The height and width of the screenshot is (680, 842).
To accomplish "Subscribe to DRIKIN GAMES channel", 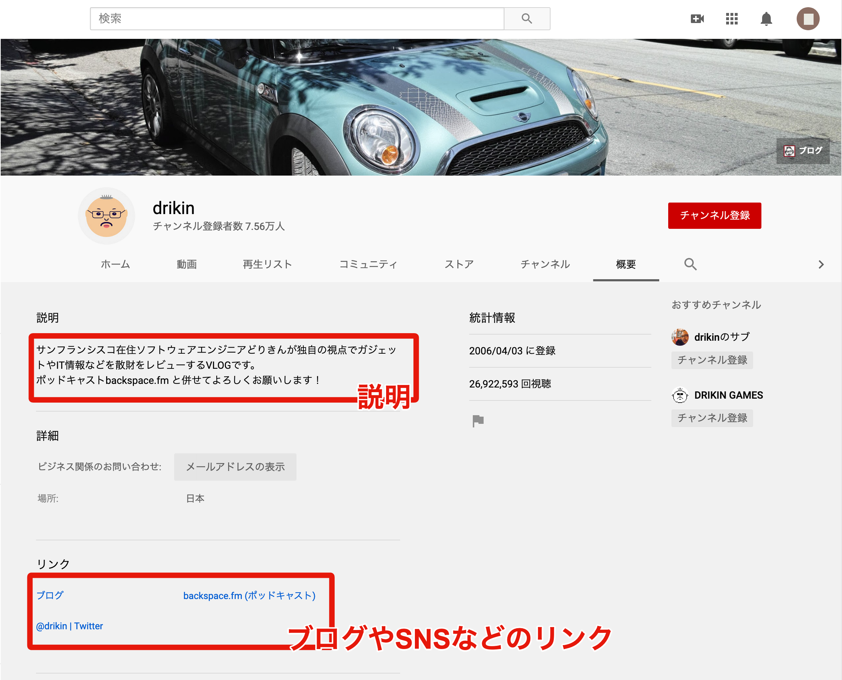I will (x=712, y=418).
